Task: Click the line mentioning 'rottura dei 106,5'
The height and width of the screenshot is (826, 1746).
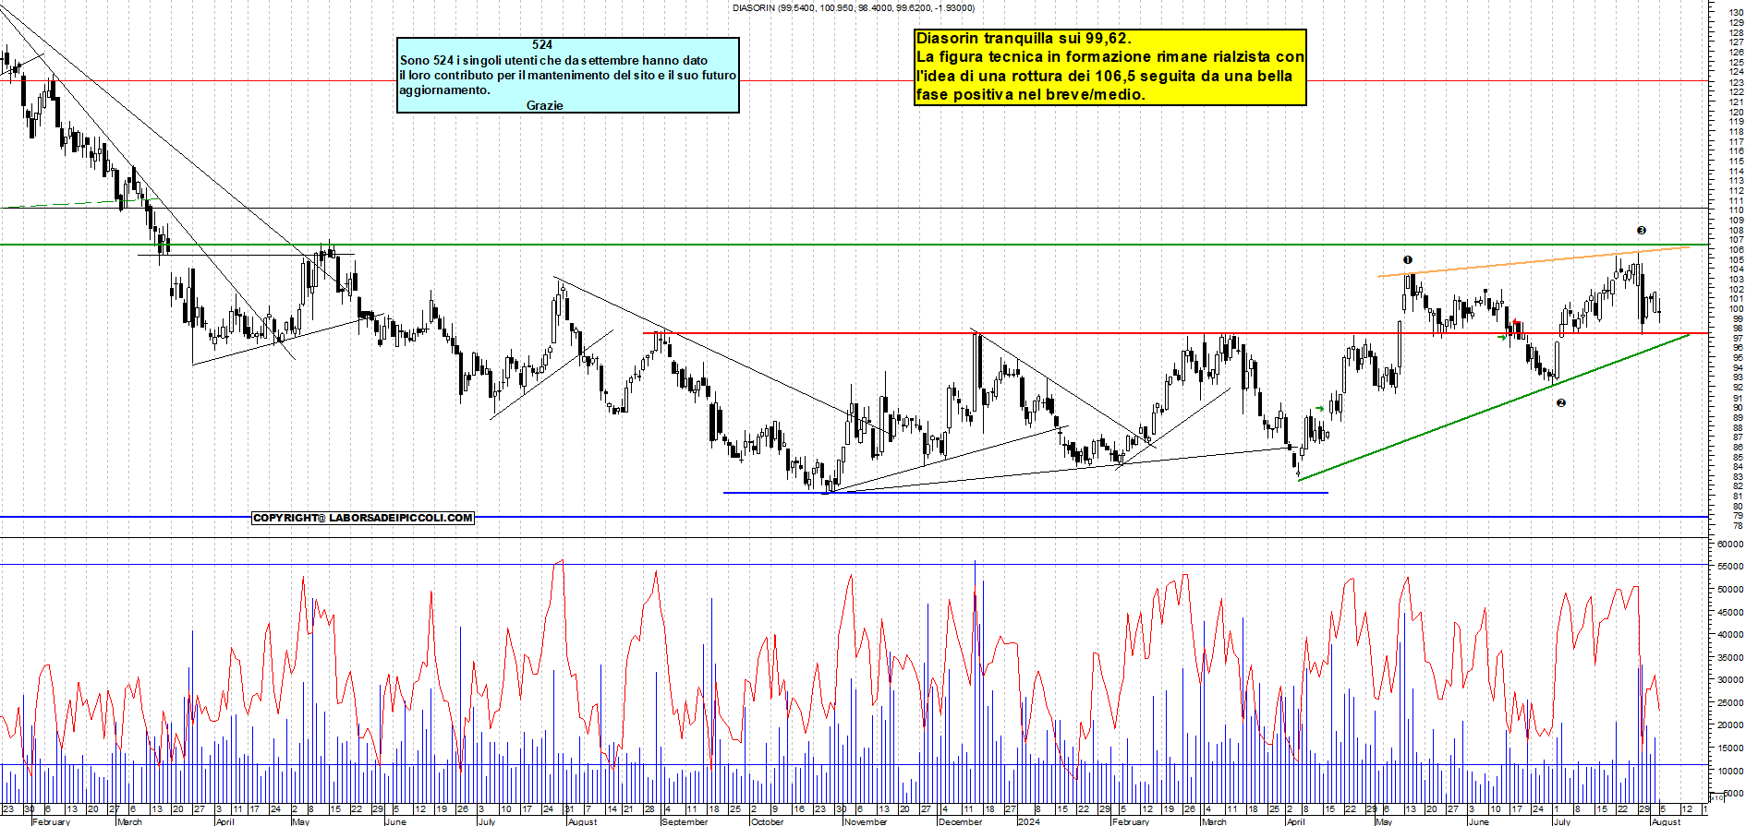Action: coord(1104,76)
